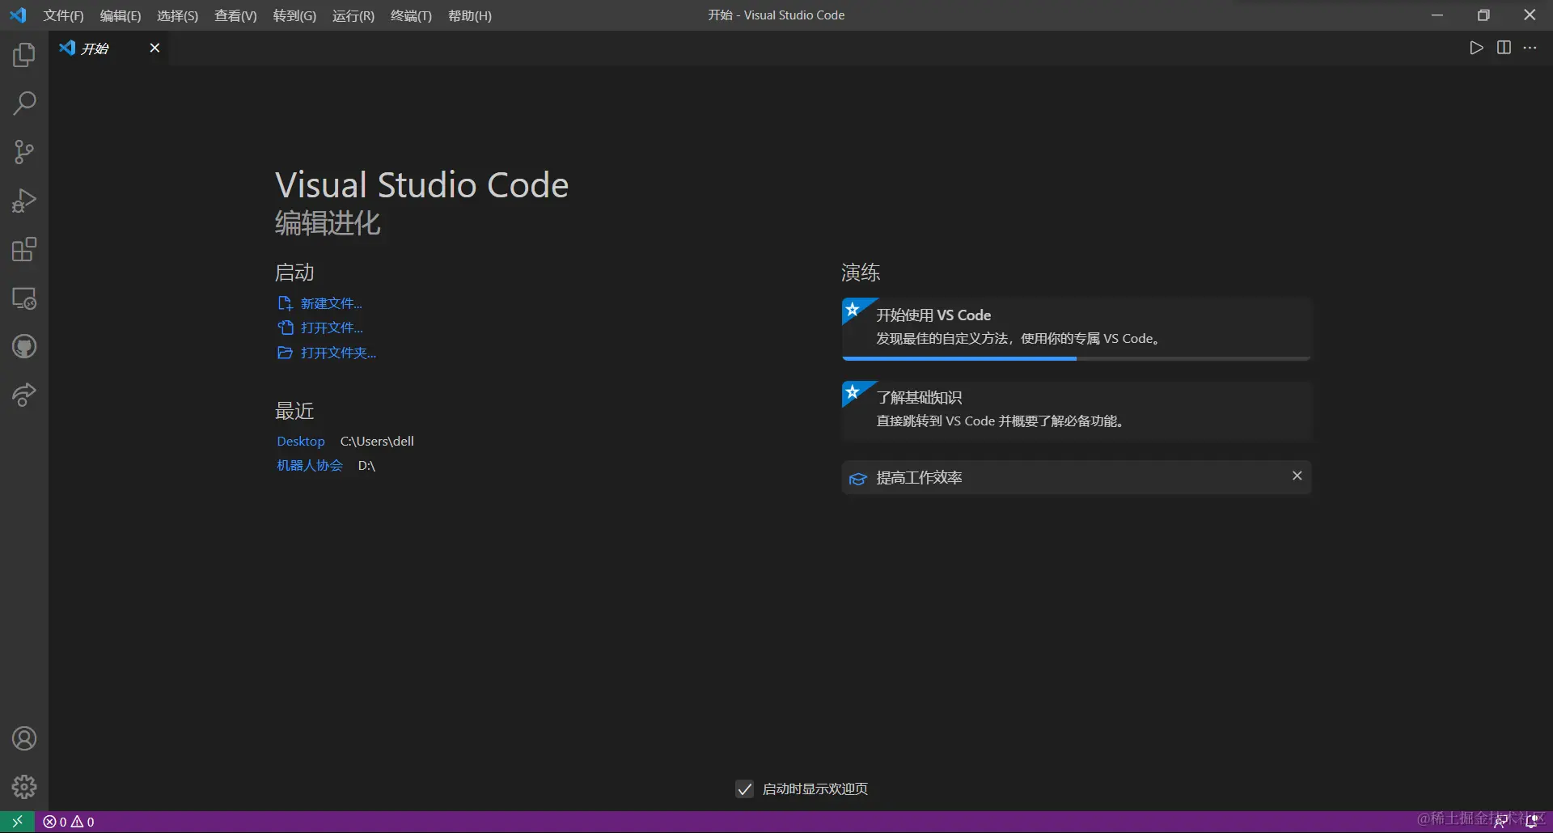Click the 编辑进化 subtitle text
Screen dimensions: 1553x833
(328, 223)
